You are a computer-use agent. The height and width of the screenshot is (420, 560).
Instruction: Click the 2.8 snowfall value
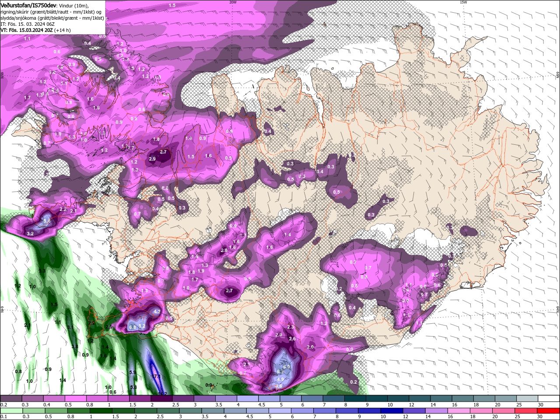(x=224, y=250)
